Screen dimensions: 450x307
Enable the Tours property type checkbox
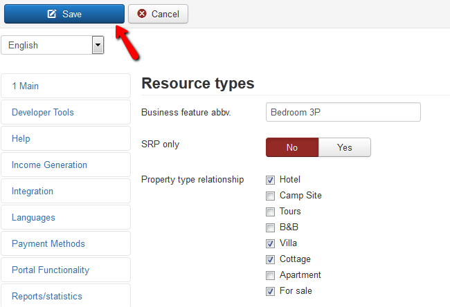(270, 212)
